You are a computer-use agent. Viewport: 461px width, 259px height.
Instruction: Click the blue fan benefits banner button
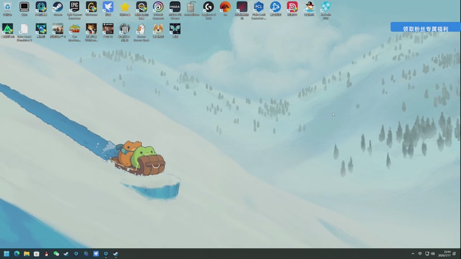(425, 28)
